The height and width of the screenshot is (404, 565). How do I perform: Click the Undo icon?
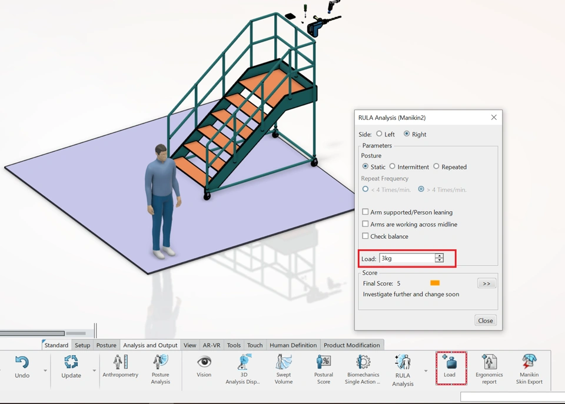pos(22,363)
